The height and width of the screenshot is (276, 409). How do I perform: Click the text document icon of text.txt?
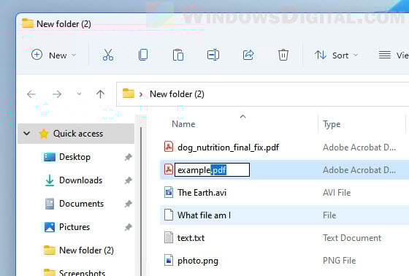pos(169,237)
